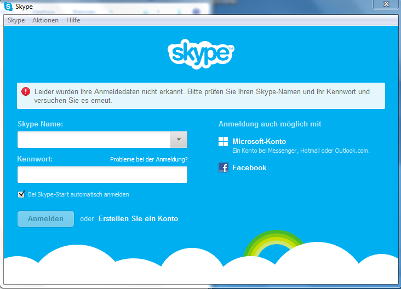The height and width of the screenshot is (289, 401).
Task: Focus the Skype-Name input field
Action: (x=94, y=140)
